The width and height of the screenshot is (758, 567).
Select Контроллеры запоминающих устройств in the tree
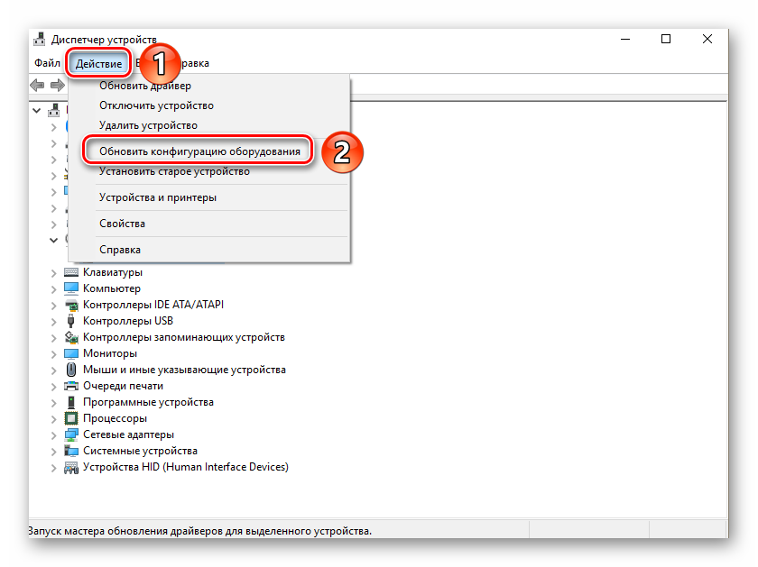(x=183, y=337)
